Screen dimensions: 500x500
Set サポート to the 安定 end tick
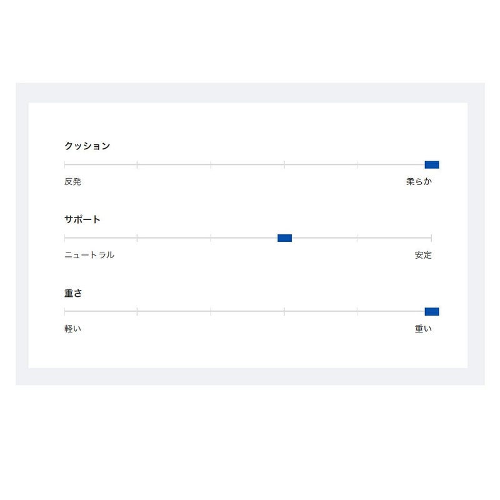[431, 238]
